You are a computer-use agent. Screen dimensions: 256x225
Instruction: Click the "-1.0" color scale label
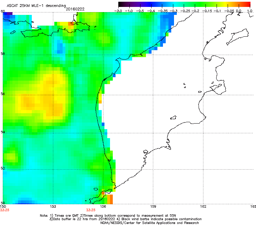point(129,11)
